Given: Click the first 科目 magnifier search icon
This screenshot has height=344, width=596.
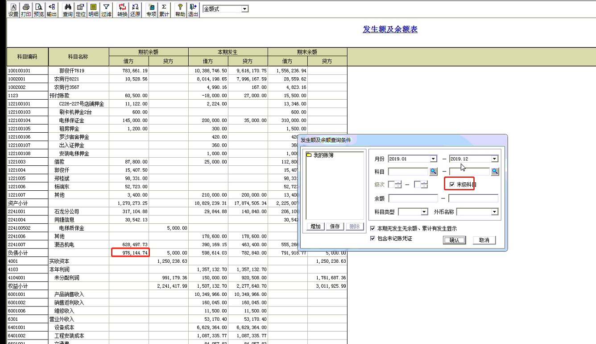Looking at the screenshot, I should pos(433,172).
